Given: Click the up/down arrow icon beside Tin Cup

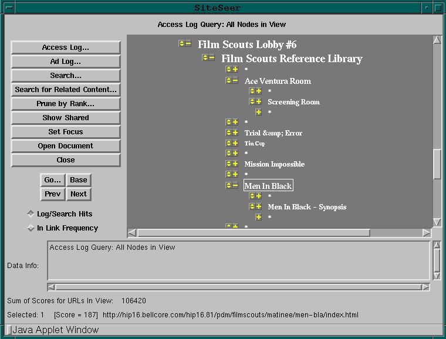Looking at the screenshot, I should pyautogui.click(x=229, y=143).
